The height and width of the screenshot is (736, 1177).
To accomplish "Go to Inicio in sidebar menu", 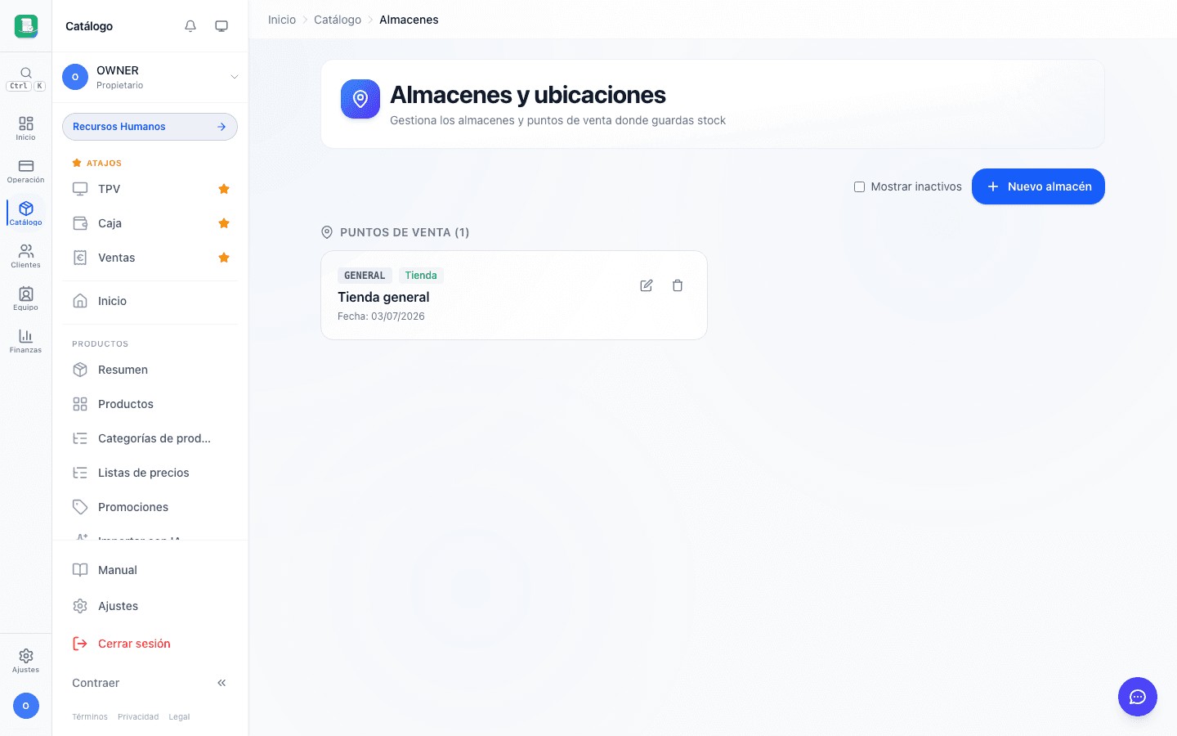I will click(150, 301).
